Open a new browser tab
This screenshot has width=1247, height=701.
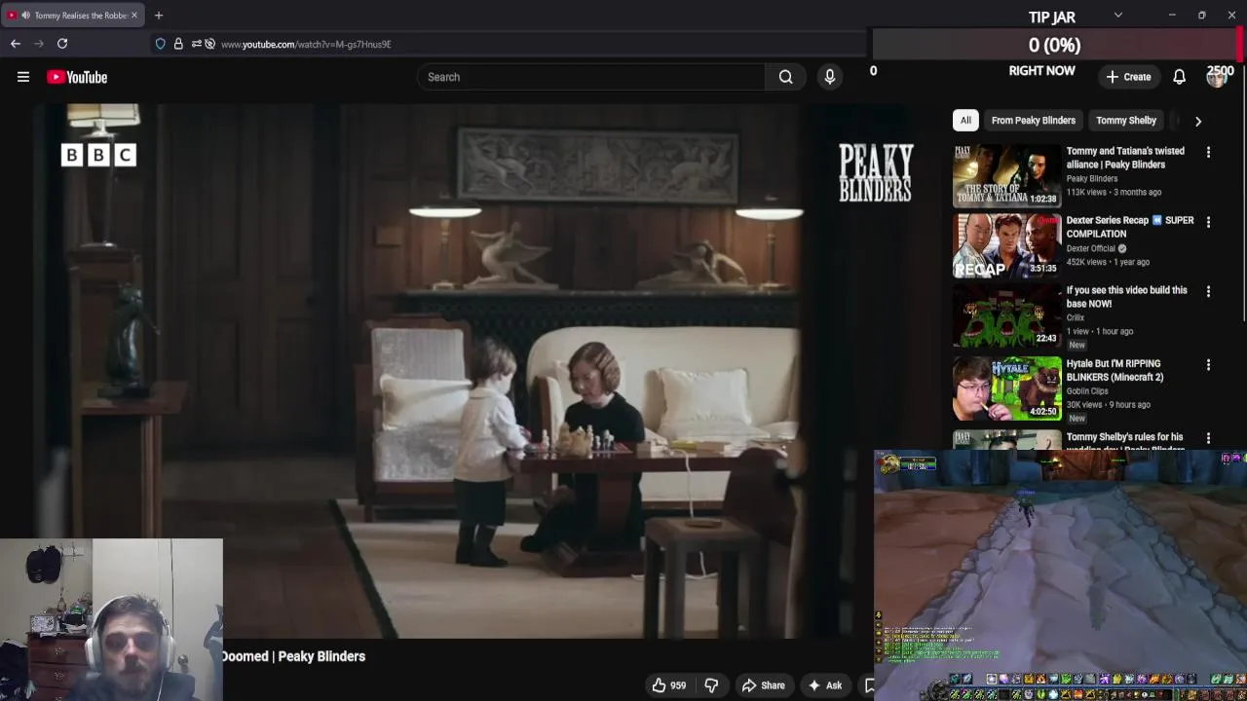[159, 16]
